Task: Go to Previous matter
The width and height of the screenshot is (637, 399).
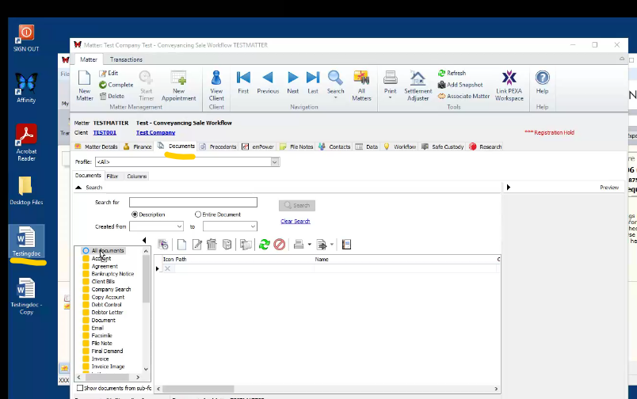Action: [268, 82]
